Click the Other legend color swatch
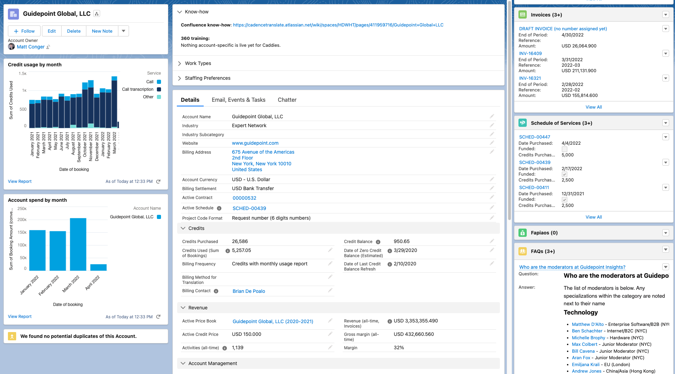The height and width of the screenshot is (374, 675). 159,97
